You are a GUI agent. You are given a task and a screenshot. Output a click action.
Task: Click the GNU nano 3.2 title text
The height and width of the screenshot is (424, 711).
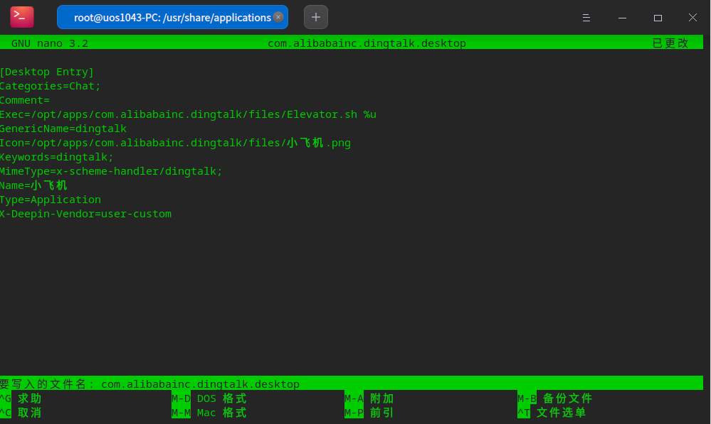pos(50,43)
